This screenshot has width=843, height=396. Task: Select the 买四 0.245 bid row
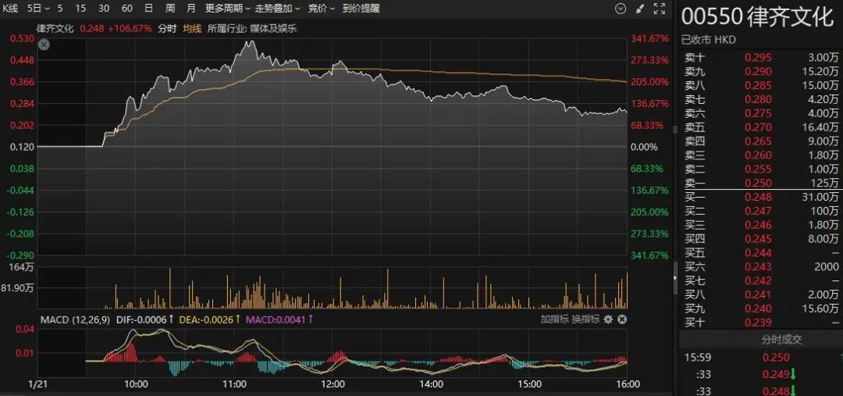point(761,239)
